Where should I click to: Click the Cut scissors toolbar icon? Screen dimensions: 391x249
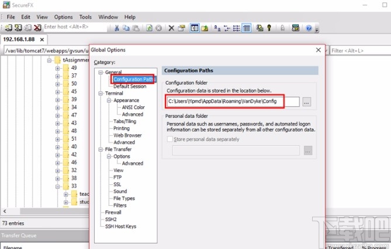117,27
